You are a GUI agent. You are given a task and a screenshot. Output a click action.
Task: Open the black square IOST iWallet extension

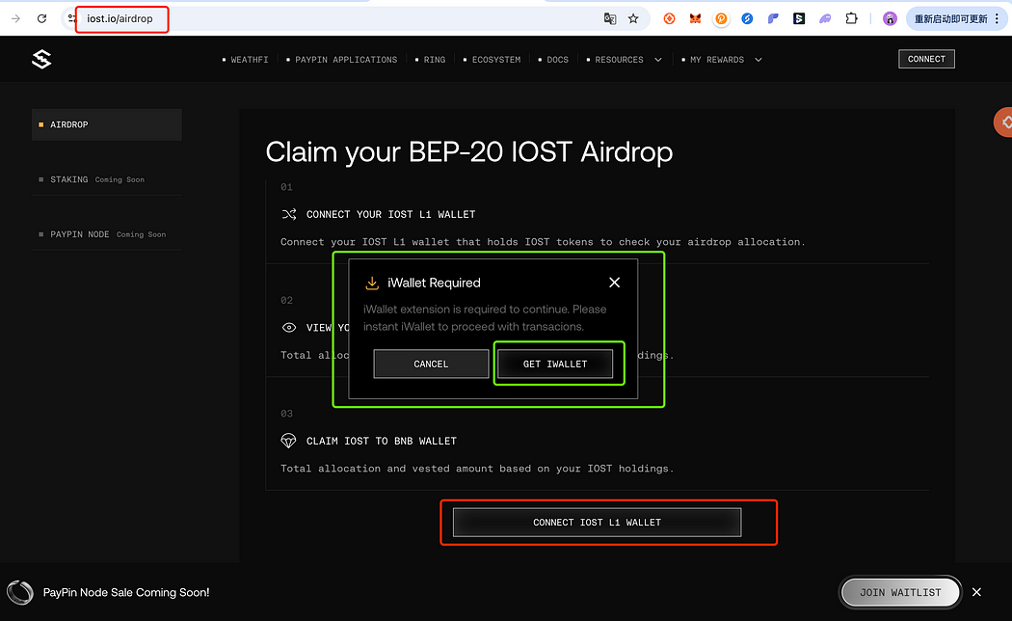pos(799,18)
